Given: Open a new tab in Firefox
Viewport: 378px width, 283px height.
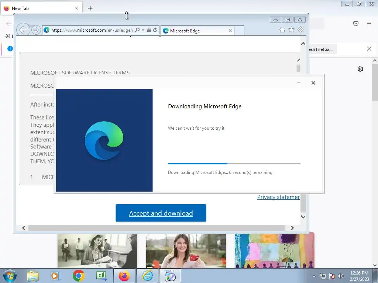Looking at the screenshot, I should tap(90, 8).
